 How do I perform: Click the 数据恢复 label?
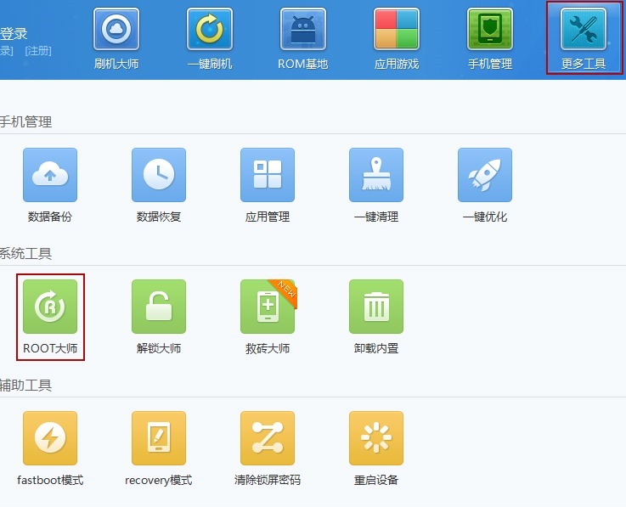[x=159, y=217]
